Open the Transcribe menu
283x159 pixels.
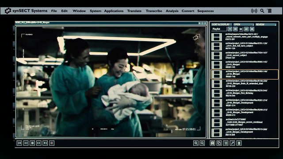[154, 11]
